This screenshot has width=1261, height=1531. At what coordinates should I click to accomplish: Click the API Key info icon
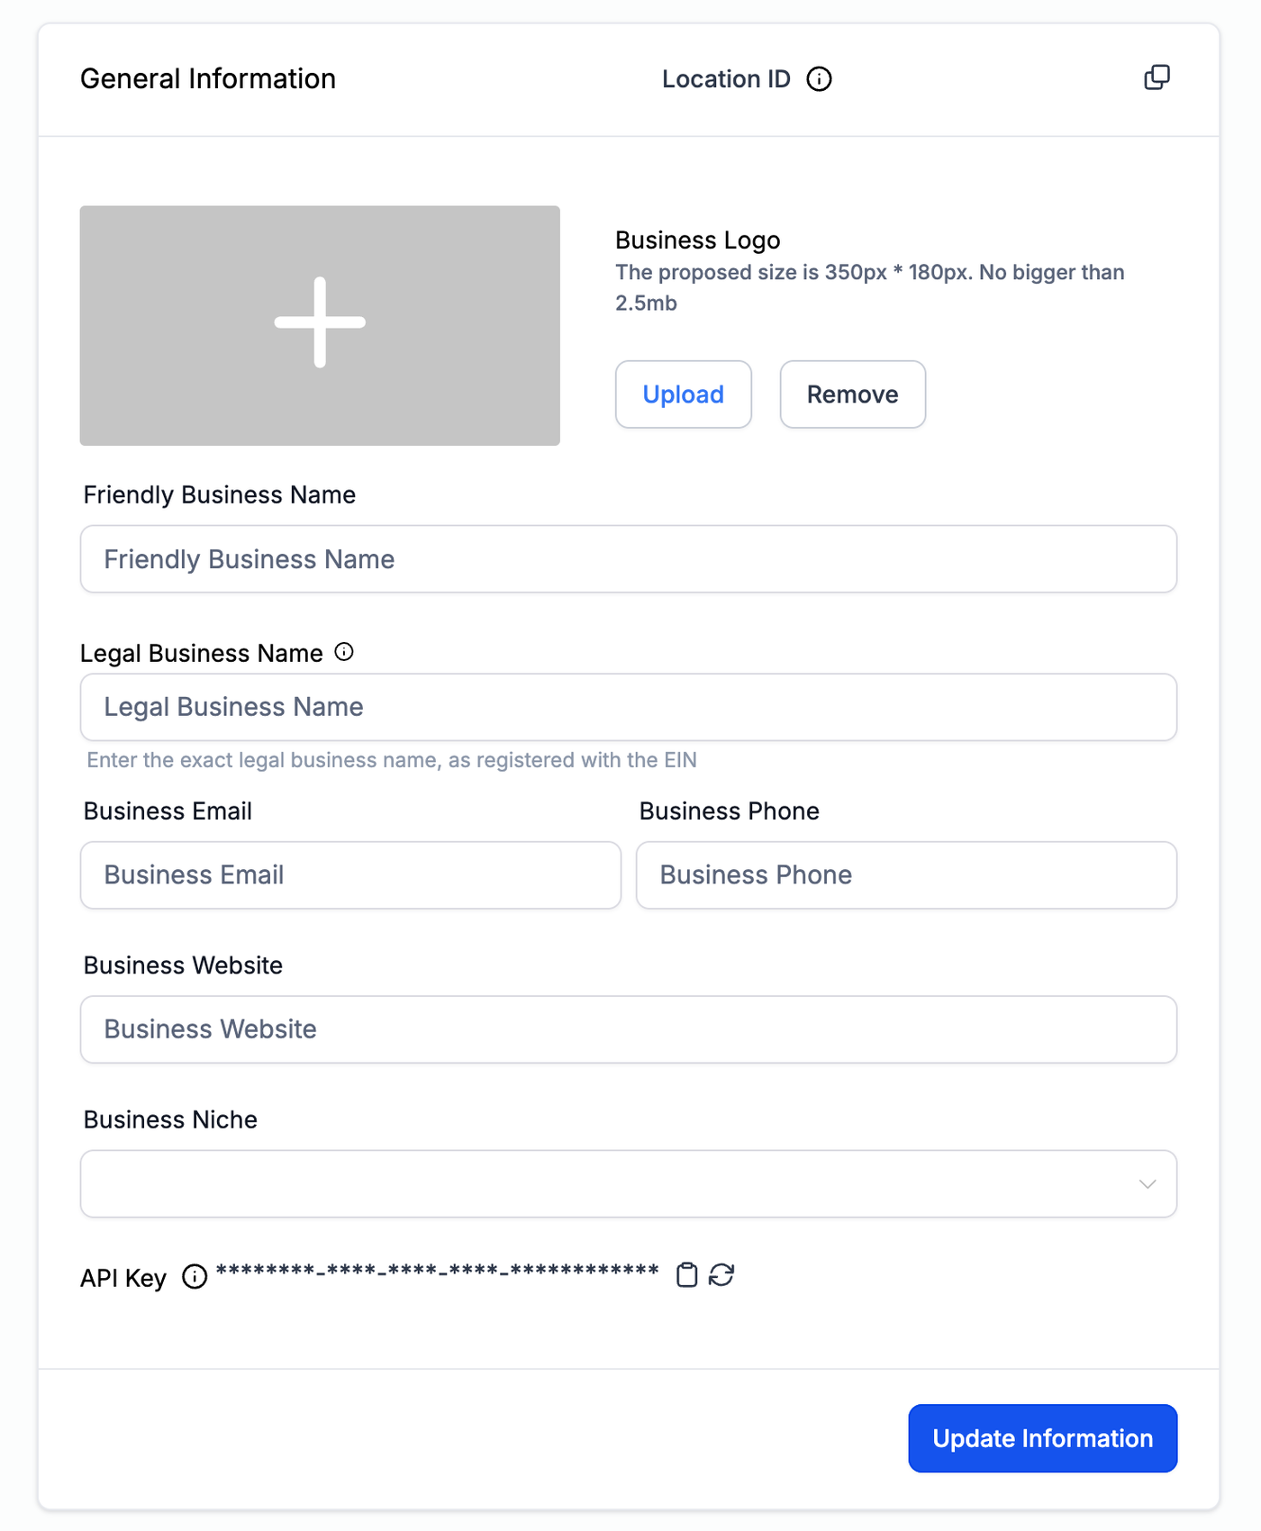coord(195,1276)
